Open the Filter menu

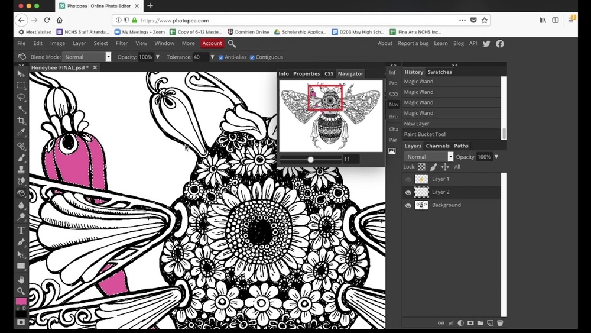122,43
